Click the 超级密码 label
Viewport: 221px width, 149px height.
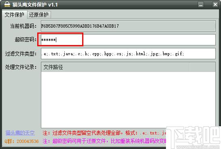pyautogui.click(x=25, y=39)
